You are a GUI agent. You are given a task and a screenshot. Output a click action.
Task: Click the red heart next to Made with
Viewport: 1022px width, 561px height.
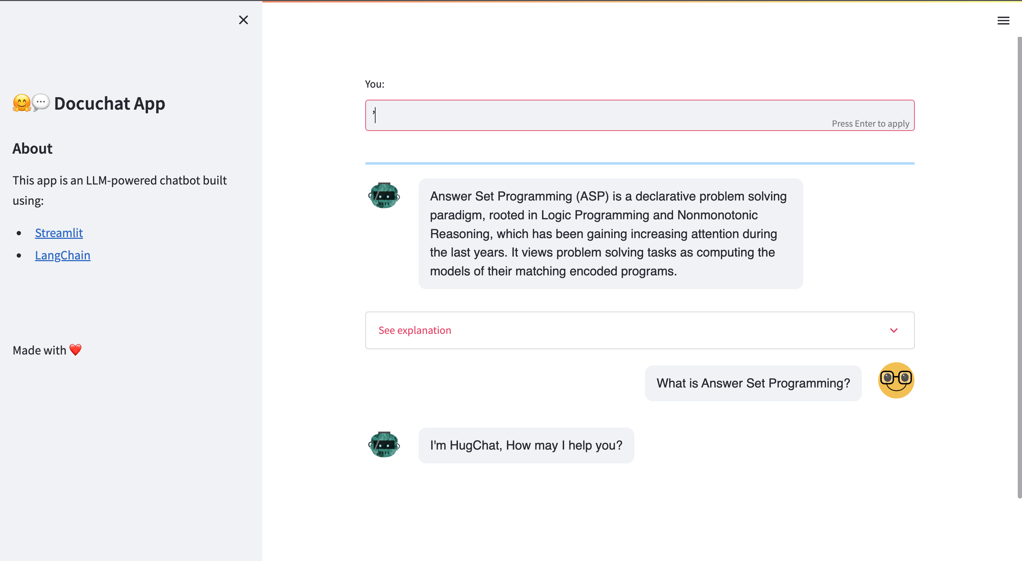75,350
